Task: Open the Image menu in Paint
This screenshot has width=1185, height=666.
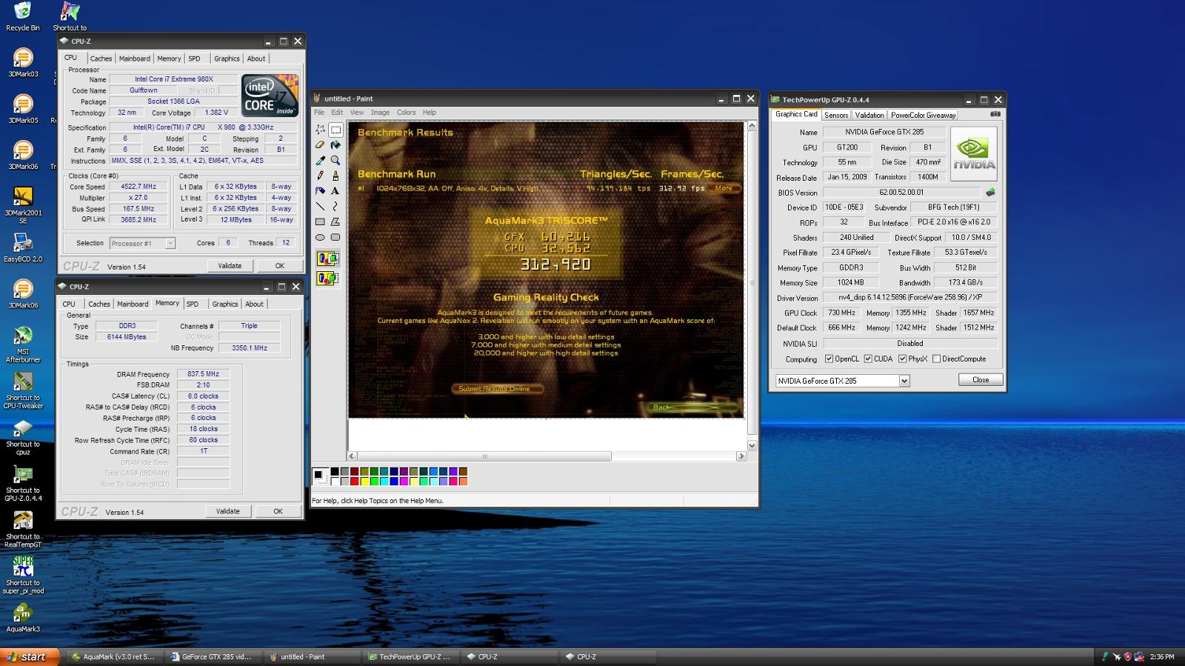Action: 380,113
